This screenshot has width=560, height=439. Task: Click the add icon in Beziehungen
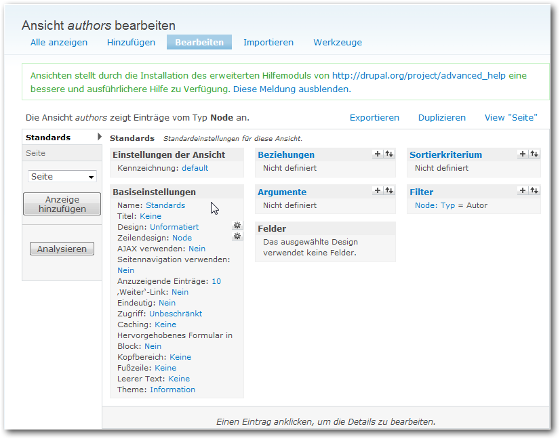click(378, 154)
